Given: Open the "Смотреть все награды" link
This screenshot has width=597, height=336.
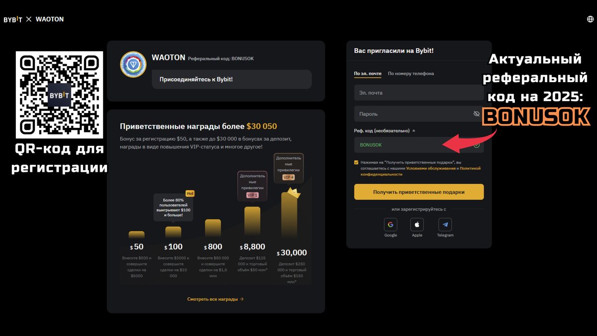Looking at the screenshot, I should tap(215, 299).
